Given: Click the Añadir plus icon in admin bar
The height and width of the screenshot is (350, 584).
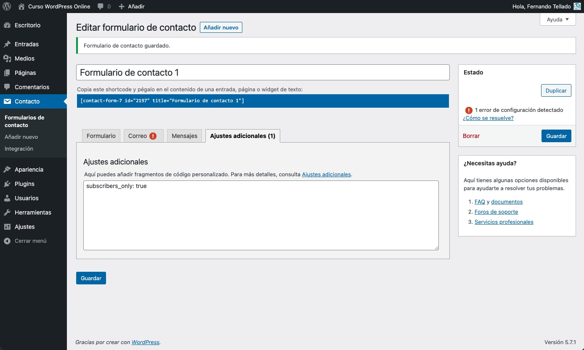Looking at the screenshot, I should [122, 7].
